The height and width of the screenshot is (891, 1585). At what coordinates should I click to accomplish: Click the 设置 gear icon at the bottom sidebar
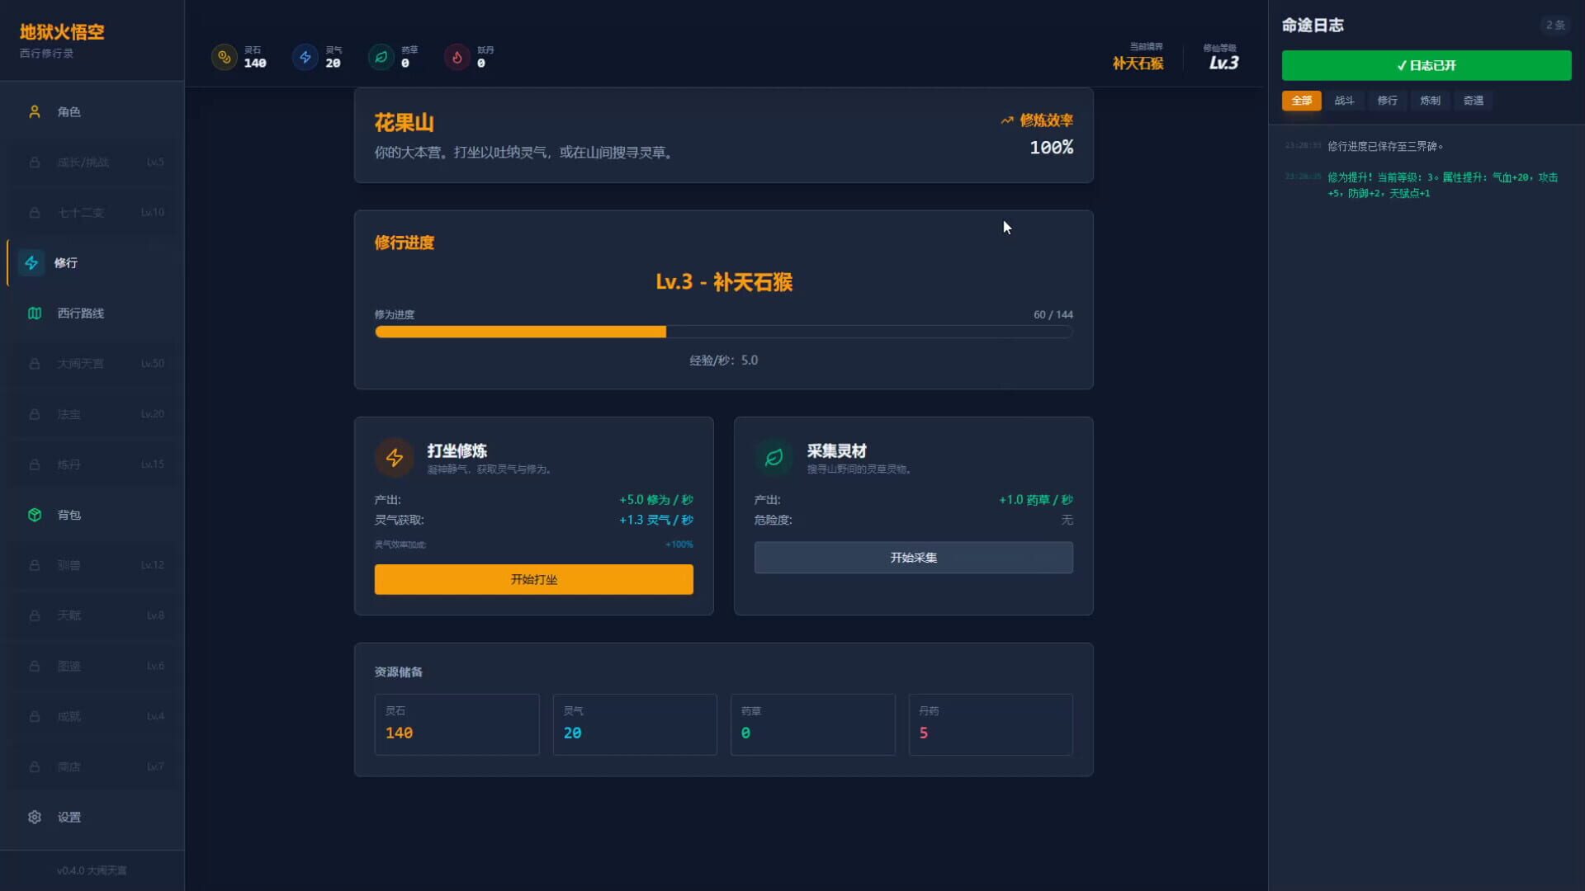(34, 817)
